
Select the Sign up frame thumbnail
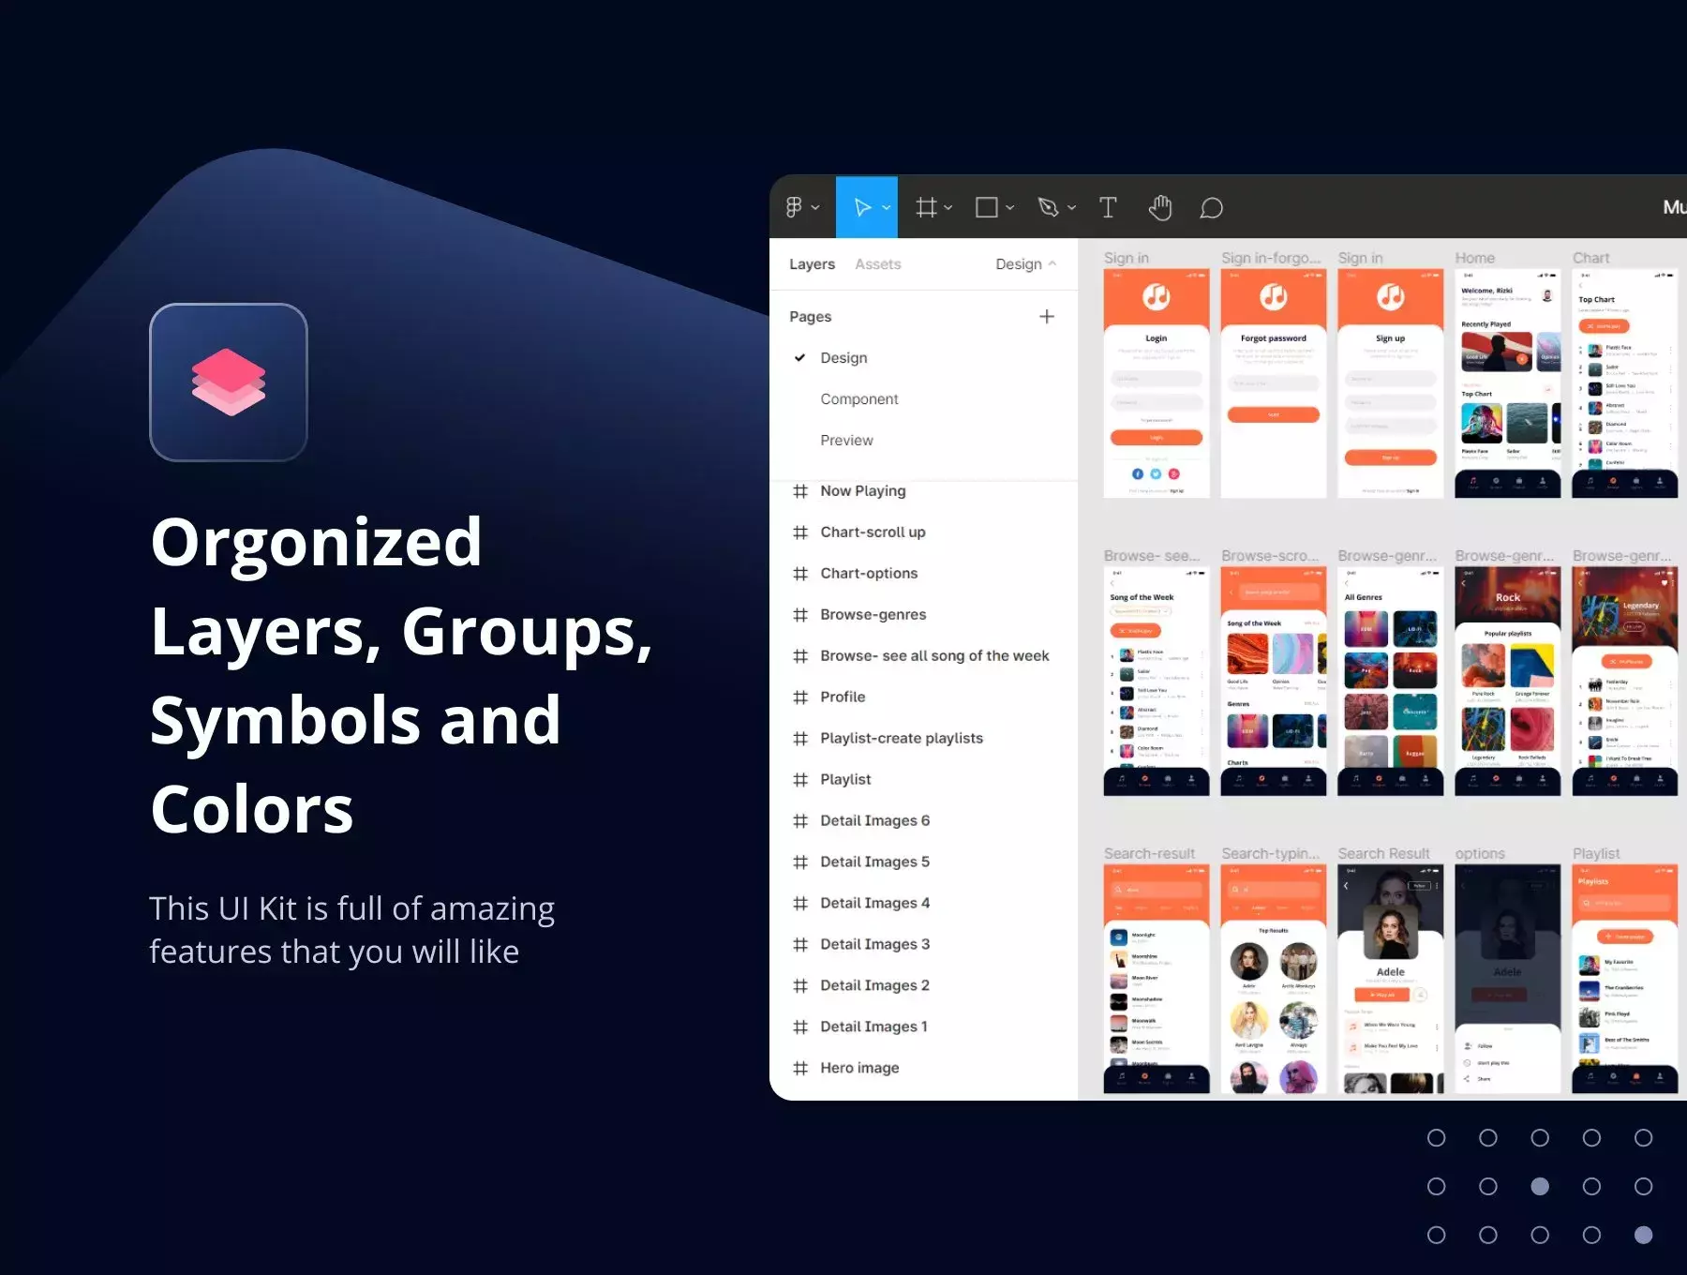coord(1391,383)
